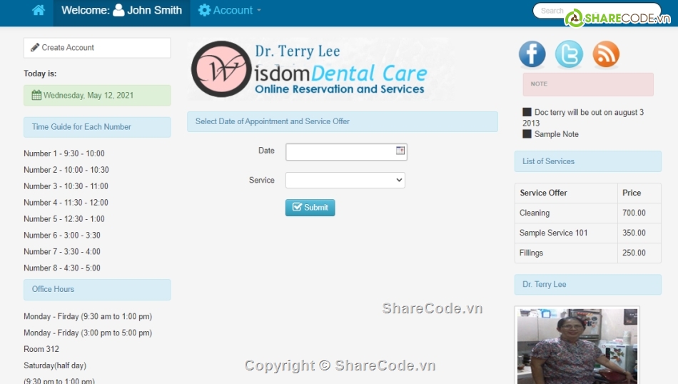Open the Account dropdown caret
The height and width of the screenshot is (384, 678).
point(259,11)
